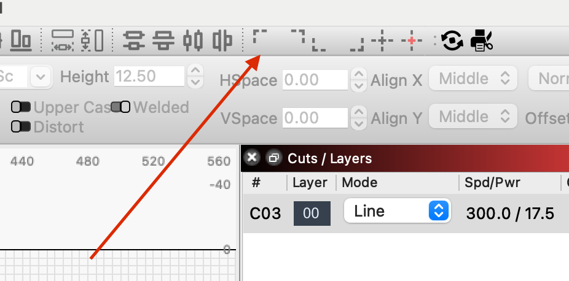Open the Align Y Middle dropdown
The height and width of the screenshot is (281, 569).
[x=473, y=116]
